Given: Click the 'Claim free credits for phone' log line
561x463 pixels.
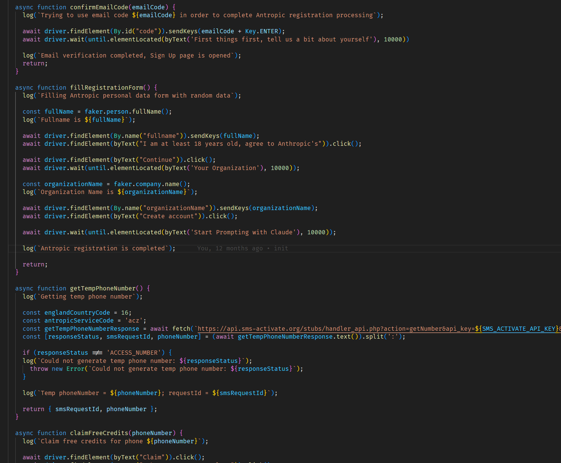Looking at the screenshot, I should coord(115,441).
